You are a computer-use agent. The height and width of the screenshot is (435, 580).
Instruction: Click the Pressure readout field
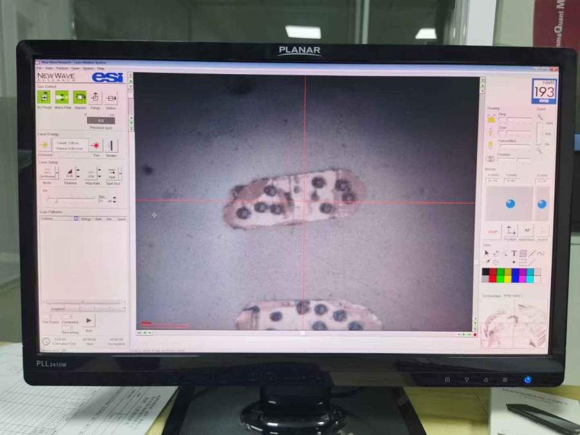101,121
